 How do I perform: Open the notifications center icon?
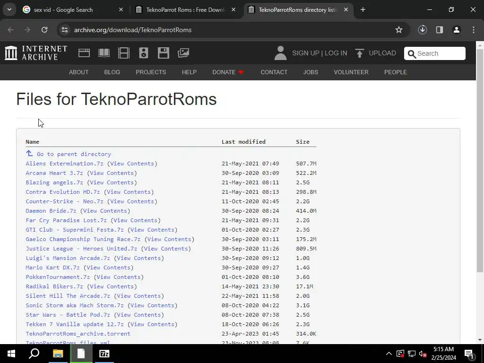coord(469,354)
